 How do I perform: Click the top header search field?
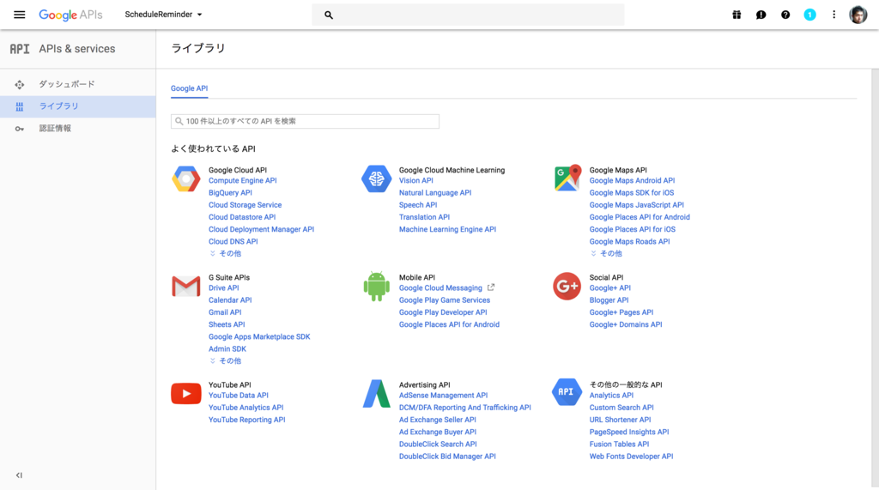click(x=468, y=15)
